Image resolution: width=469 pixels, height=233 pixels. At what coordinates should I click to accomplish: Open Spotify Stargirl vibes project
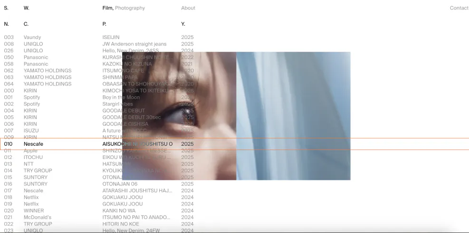point(99,104)
